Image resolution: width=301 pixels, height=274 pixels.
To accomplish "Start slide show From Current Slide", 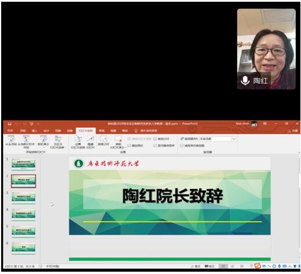I will pos(26,142).
